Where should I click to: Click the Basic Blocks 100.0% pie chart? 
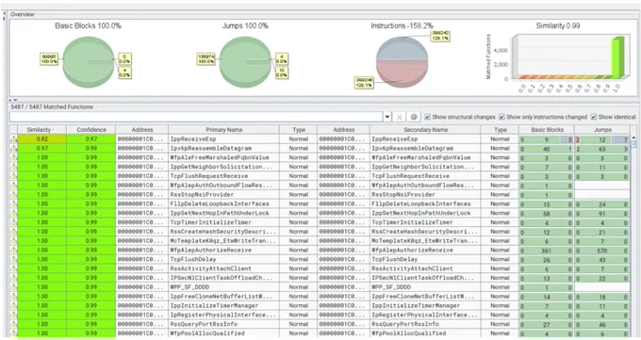89,62
